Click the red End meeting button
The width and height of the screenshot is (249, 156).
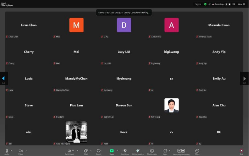[x=242, y=151]
